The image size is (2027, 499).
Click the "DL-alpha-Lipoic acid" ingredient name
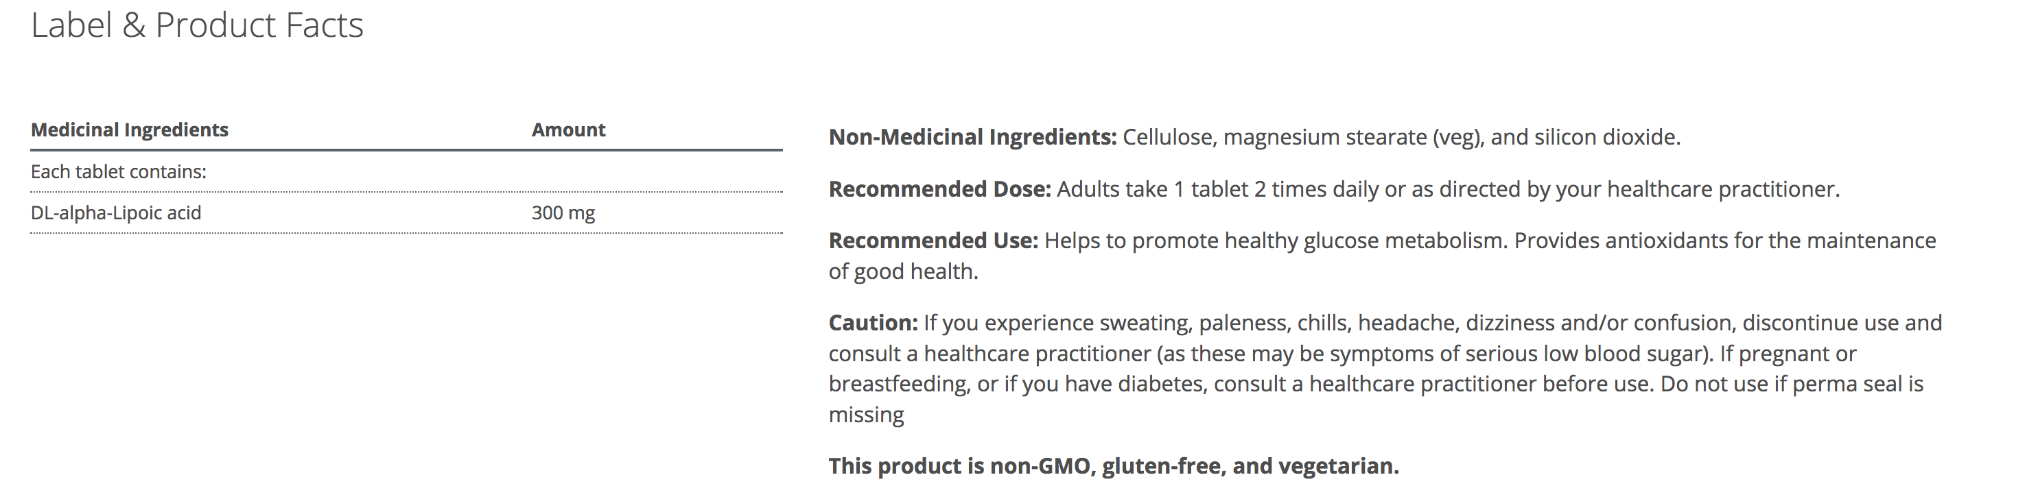pyautogui.click(x=116, y=213)
